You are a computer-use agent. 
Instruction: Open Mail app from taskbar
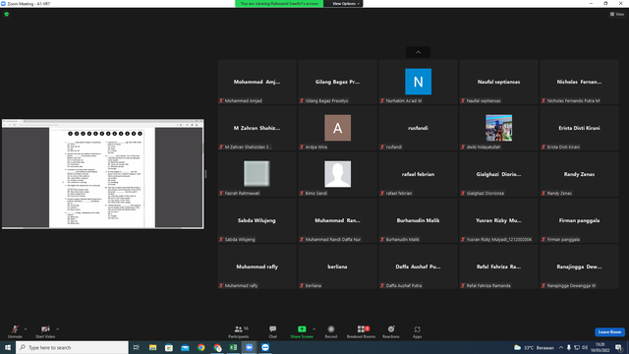click(x=185, y=347)
